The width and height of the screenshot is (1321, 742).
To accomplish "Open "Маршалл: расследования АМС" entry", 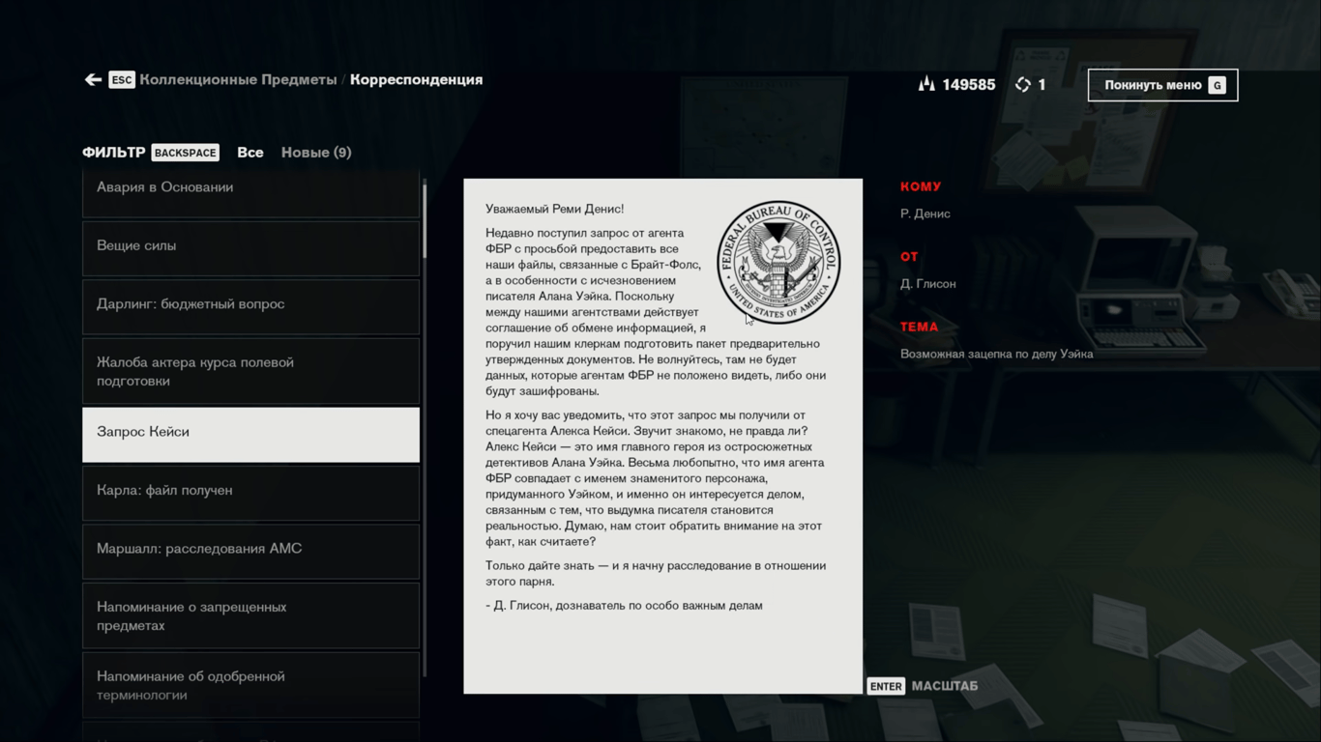I will pyautogui.click(x=250, y=549).
